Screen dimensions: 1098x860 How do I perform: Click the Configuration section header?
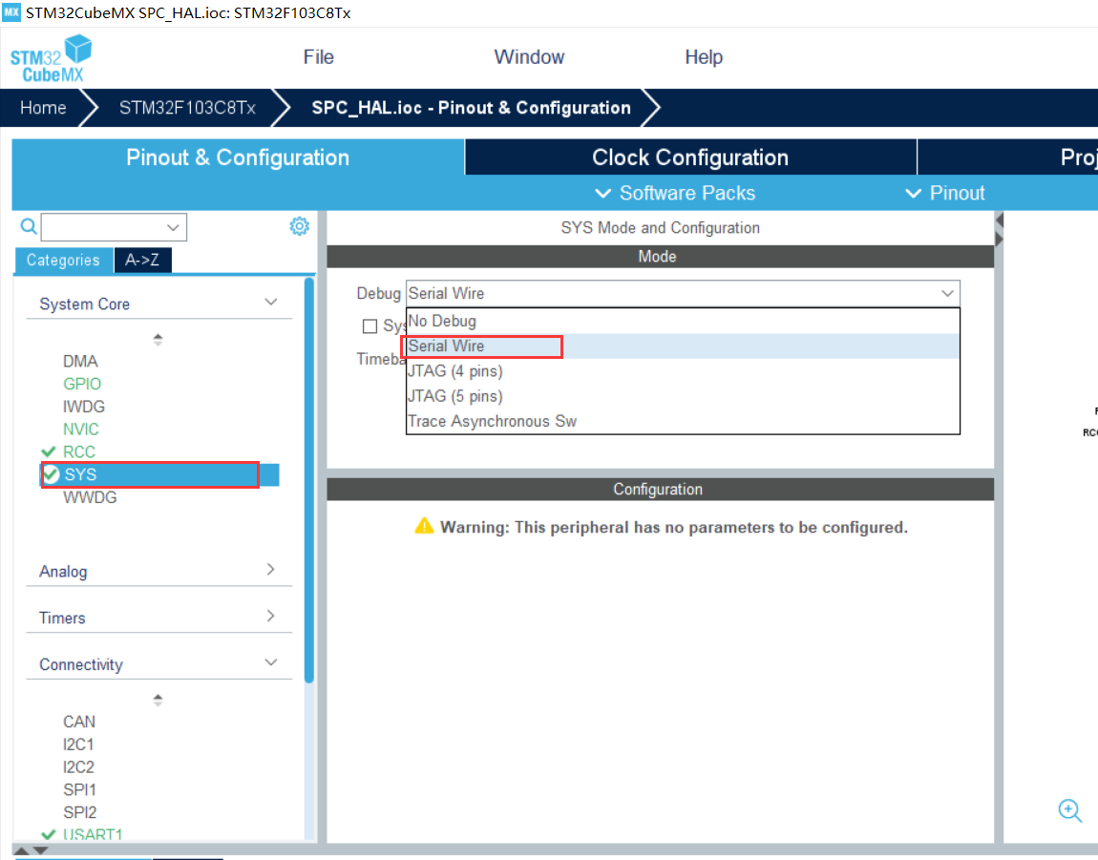pos(661,489)
